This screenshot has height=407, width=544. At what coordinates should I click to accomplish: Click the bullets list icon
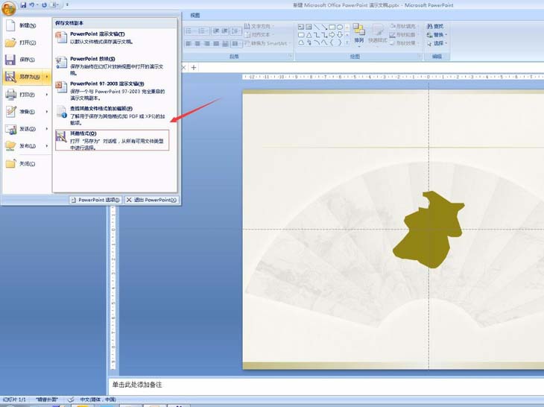click(x=190, y=31)
